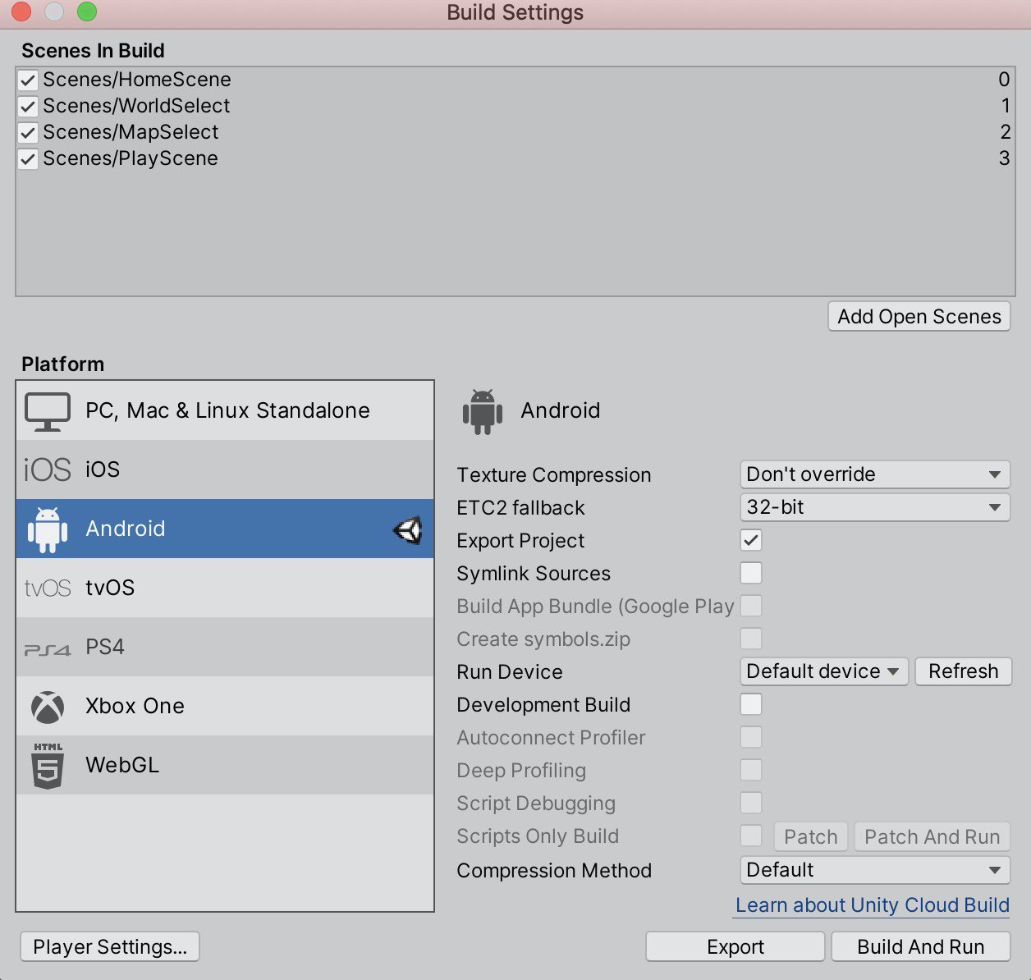Open the Run Device Default device dropdown
The width and height of the screenshot is (1031, 980).
(x=824, y=671)
